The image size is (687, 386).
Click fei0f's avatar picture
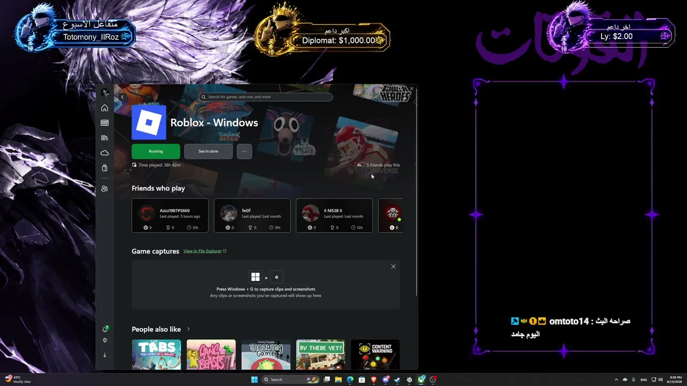pyautogui.click(x=229, y=213)
